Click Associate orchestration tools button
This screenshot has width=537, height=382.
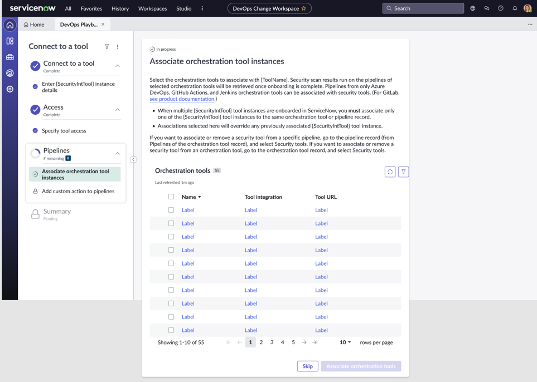(361, 366)
